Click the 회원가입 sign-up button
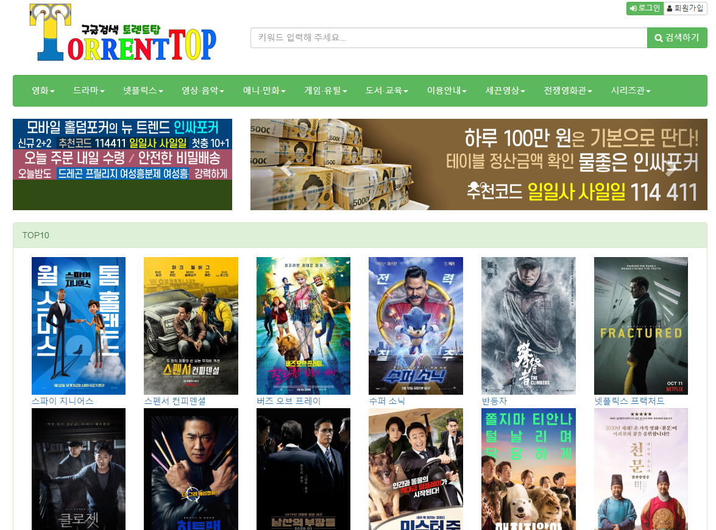716x530 pixels. 685,8
